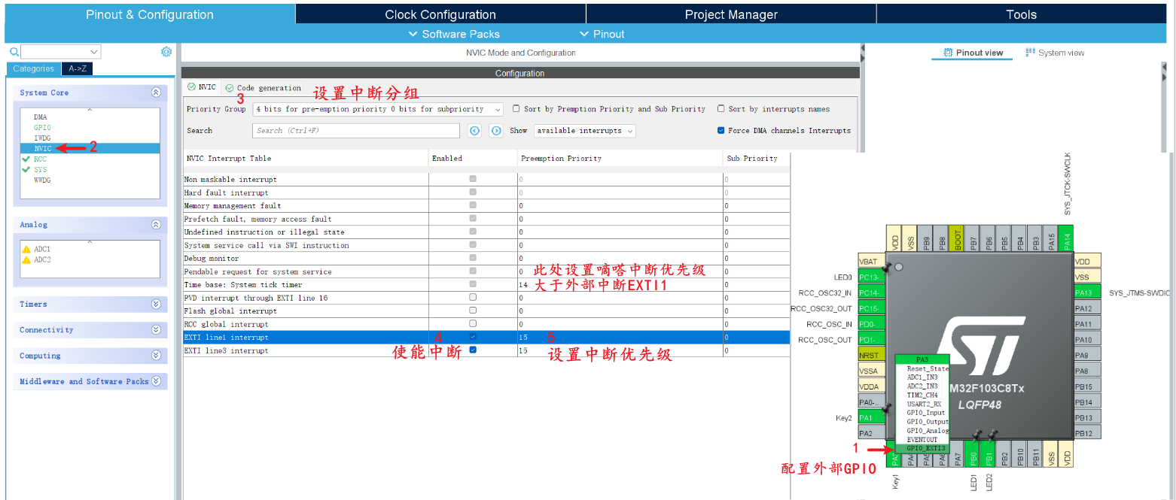This screenshot has width=1176, height=500.
Task: Select ADC1 in Analog list
Action: tap(42, 249)
